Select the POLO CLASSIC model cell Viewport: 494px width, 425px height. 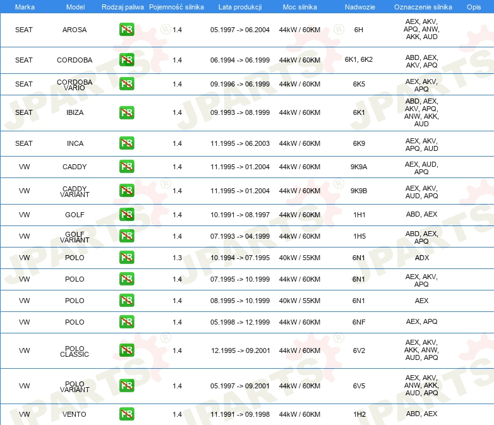(75, 351)
